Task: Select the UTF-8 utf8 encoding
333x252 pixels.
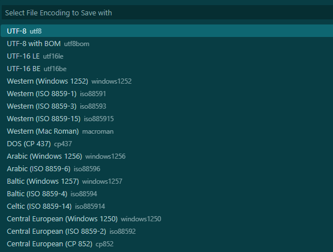Action: click(x=167, y=31)
